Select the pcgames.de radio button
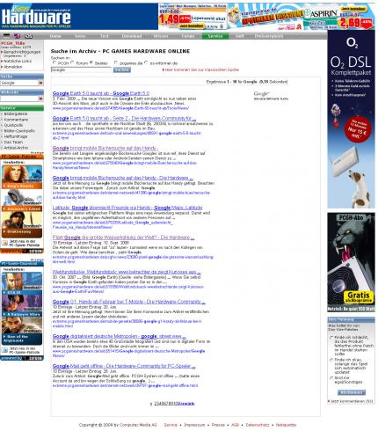 (116, 62)
